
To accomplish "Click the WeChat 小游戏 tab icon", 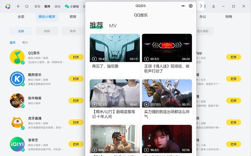I will [x=67, y=6].
